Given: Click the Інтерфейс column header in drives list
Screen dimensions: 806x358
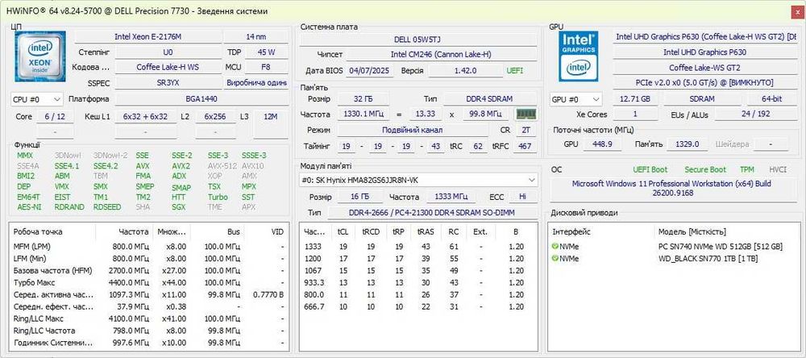Looking at the screenshot, I should 600,232.
